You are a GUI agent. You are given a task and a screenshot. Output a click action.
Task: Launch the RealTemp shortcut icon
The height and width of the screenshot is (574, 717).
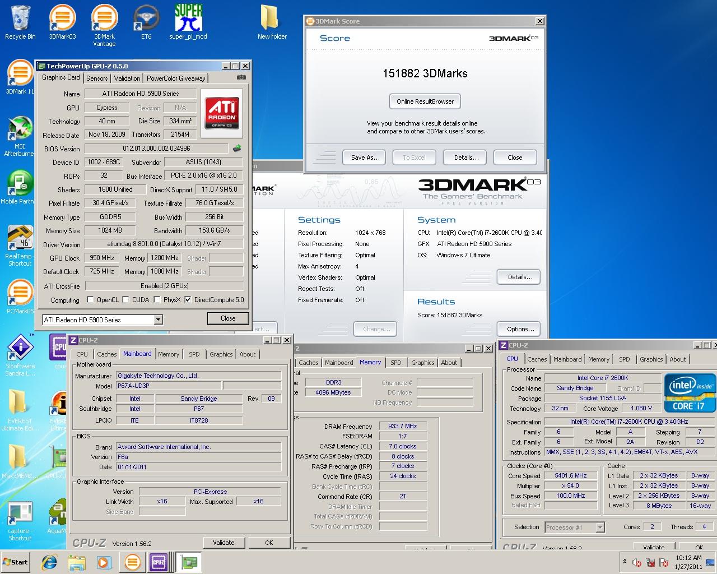[19, 246]
